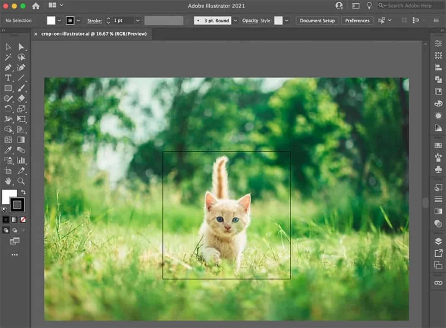446x328 pixels.
Task: Activate the Zoom tool
Action: pos(21,181)
